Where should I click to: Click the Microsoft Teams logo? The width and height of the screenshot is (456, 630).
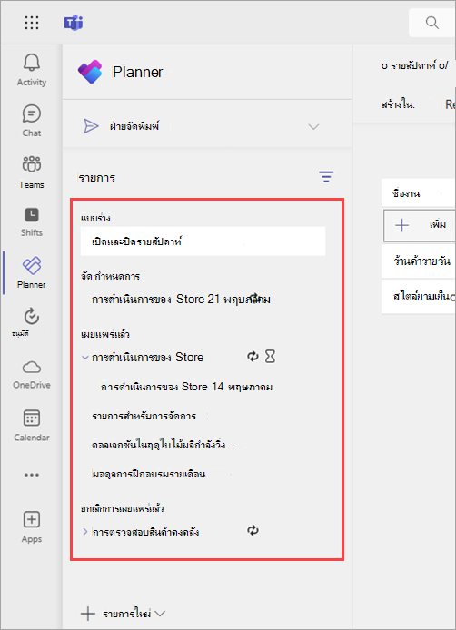(74, 23)
